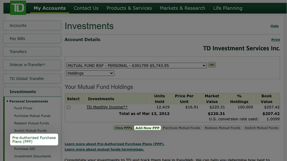
Task: Open Fund Prices in the sidebar
Action: [x=23, y=108]
